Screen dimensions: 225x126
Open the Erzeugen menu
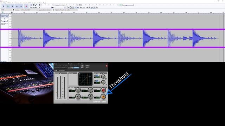[x=25, y=3]
